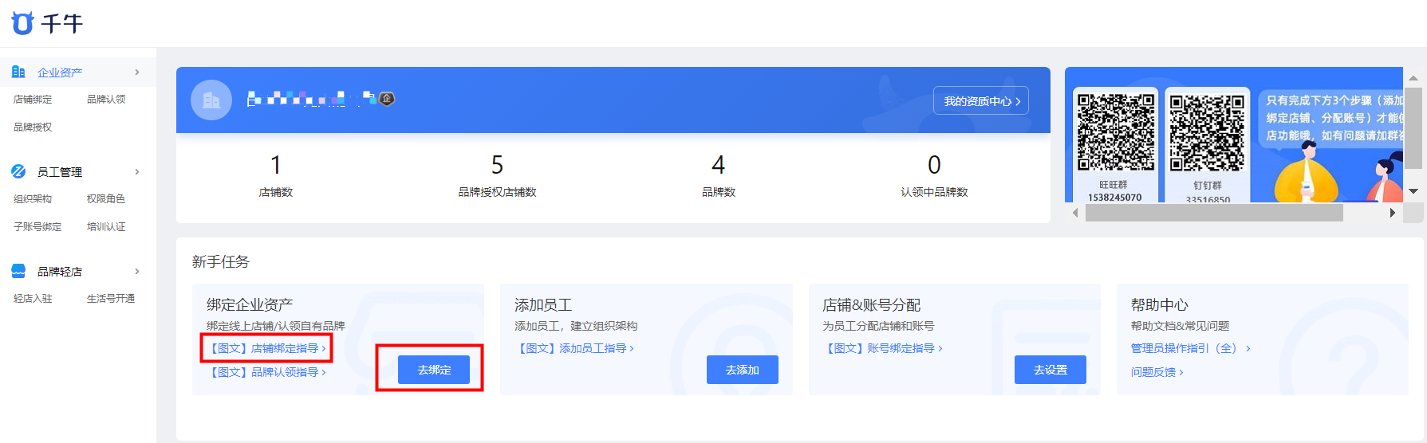Click the 认领中品牌数 count of 0
Viewport: 1427px width, 443px height.
point(934,165)
